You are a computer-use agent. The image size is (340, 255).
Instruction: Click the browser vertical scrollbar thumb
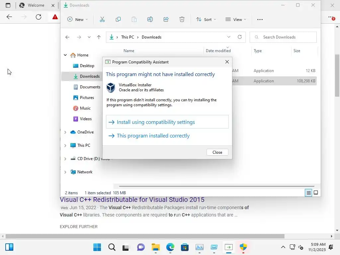pyautogui.click(x=337, y=75)
